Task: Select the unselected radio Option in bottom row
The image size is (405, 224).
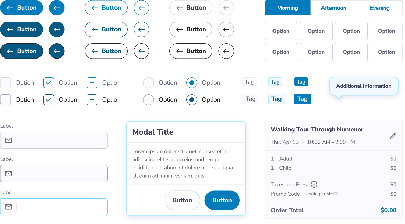Action: point(148,100)
